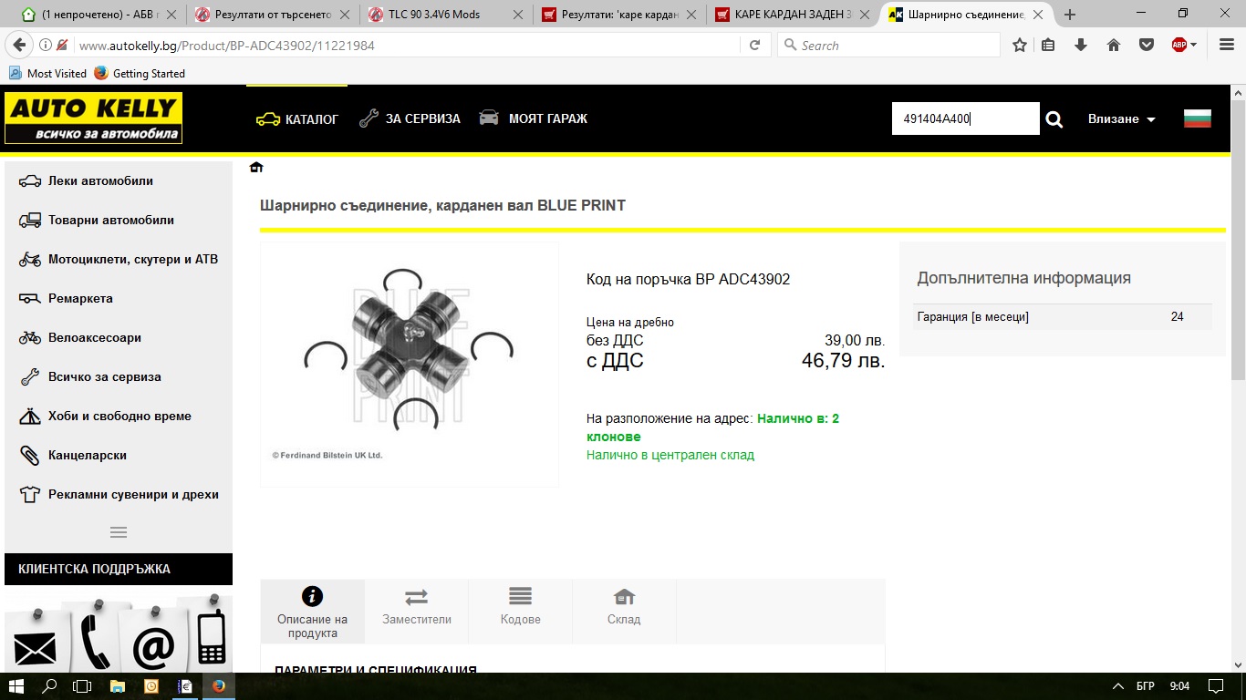1246x700 pixels.
Task: Click the @ contact icon
Action: point(153,646)
